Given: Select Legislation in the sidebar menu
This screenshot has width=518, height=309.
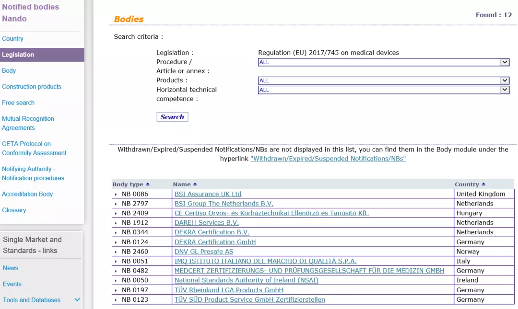Looking at the screenshot, I should (42, 55).
